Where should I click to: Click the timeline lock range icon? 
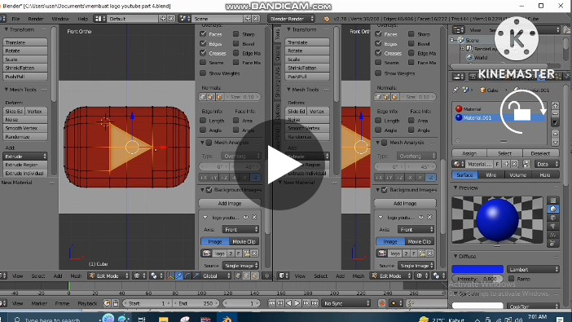tap(116, 303)
